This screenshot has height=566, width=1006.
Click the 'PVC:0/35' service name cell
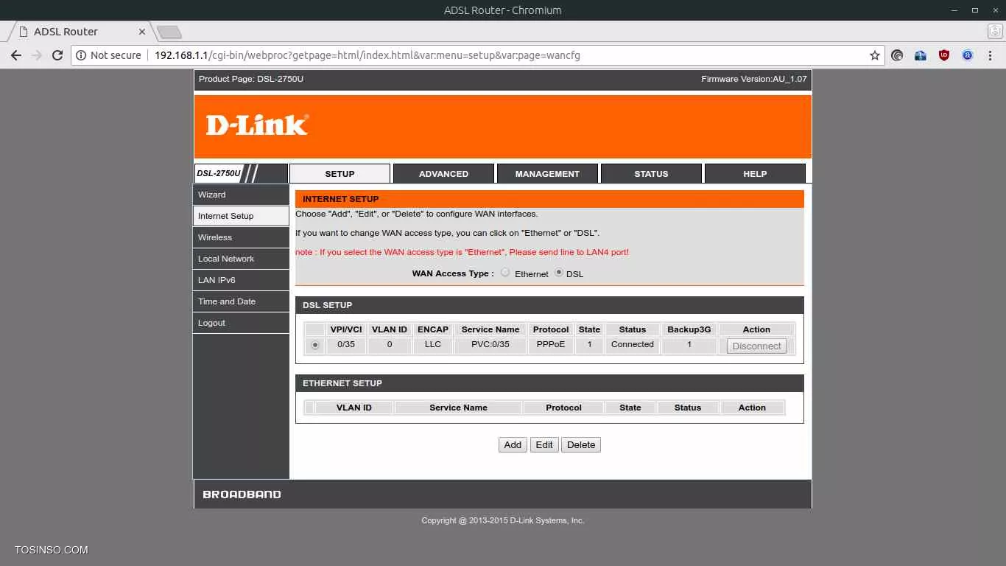click(490, 345)
